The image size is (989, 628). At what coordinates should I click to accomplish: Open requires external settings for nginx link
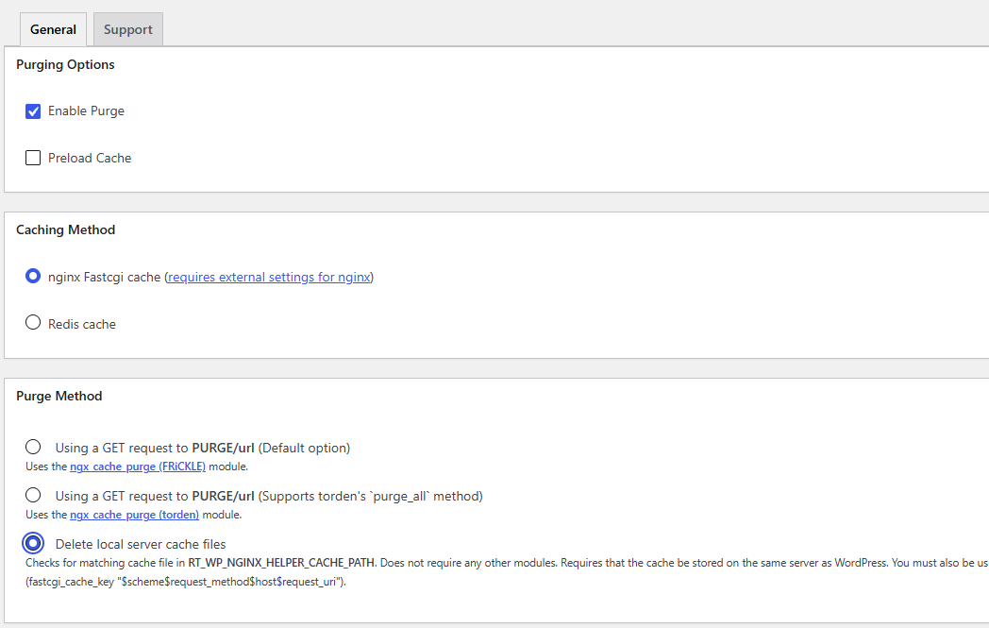(269, 277)
